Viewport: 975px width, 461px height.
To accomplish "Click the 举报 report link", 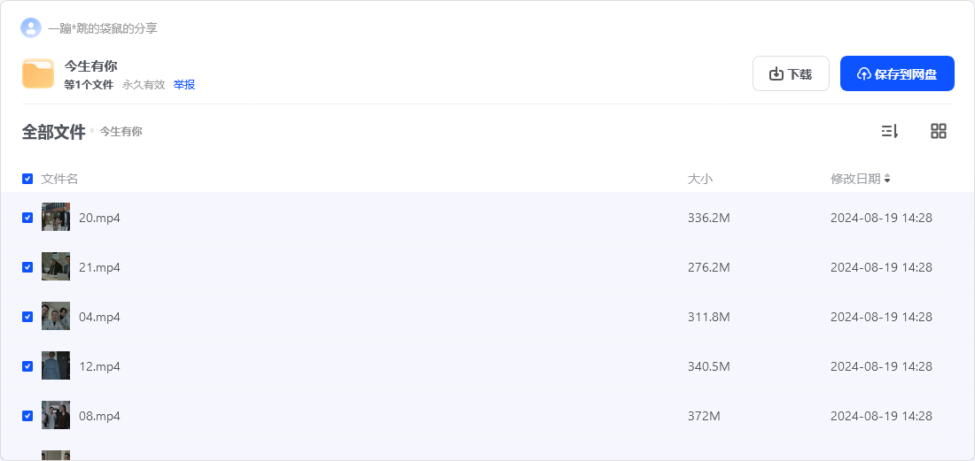I will point(184,85).
